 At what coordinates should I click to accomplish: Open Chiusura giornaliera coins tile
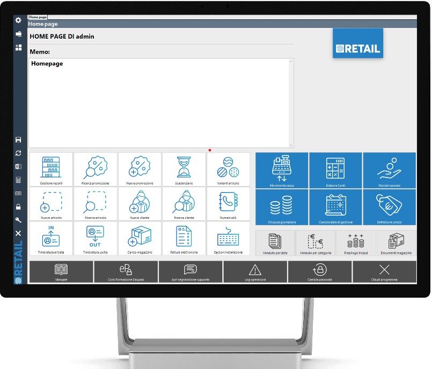coord(282,206)
